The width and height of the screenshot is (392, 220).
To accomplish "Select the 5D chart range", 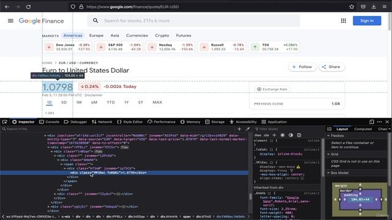I will pyautogui.click(x=64, y=102).
